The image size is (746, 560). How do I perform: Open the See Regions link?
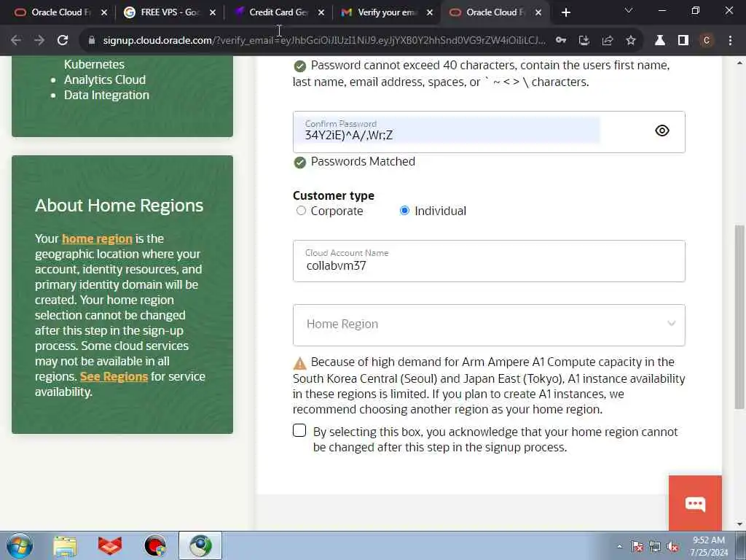click(x=114, y=377)
